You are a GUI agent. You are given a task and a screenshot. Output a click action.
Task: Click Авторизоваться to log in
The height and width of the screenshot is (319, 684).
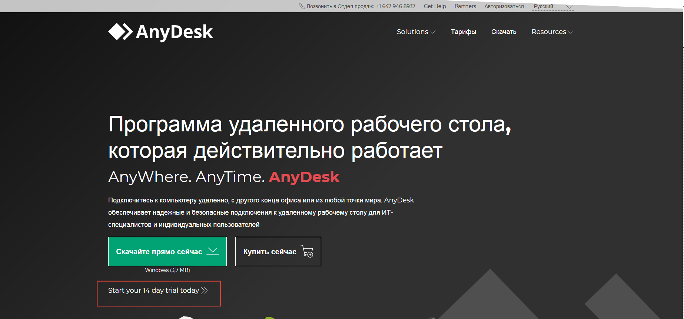(x=504, y=6)
